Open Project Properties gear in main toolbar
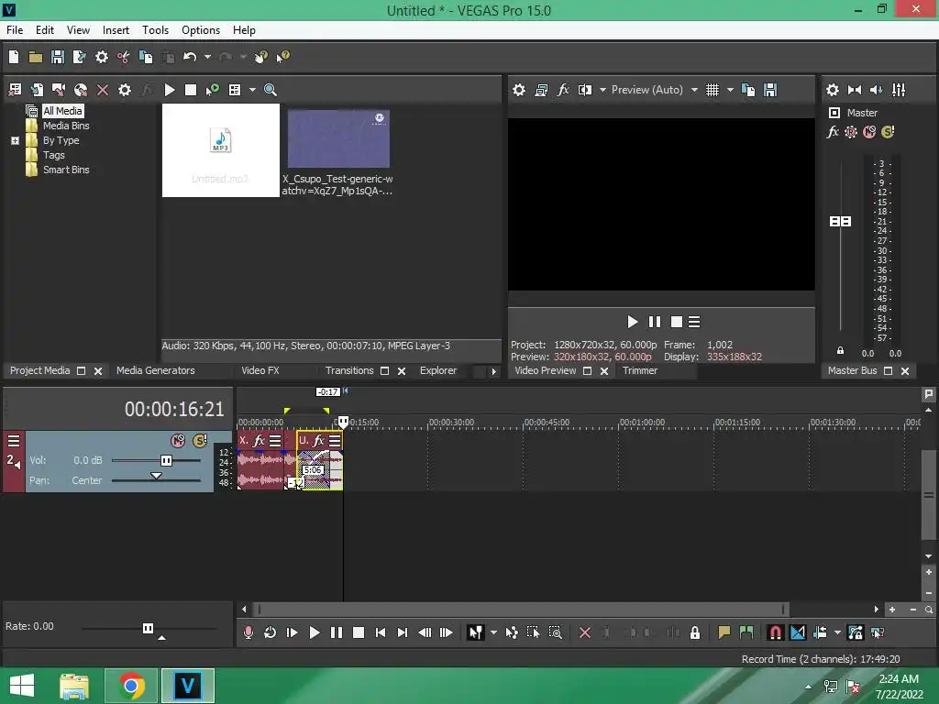This screenshot has width=939, height=704. pos(102,57)
